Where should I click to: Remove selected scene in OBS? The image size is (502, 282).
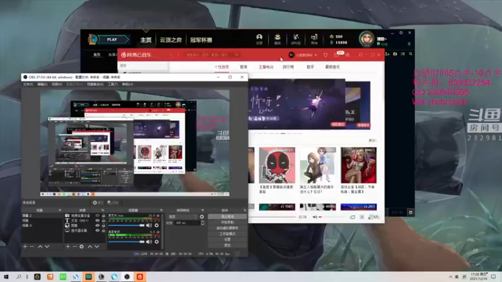tap(32, 246)
